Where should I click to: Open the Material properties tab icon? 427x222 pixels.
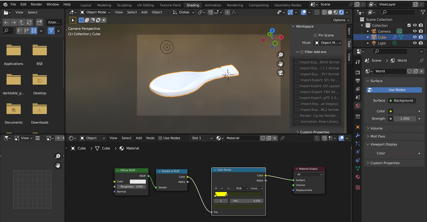(358, 177)
